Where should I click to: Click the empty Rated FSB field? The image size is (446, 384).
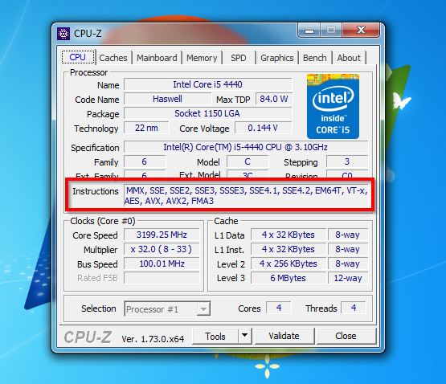[x=162, y=278]
